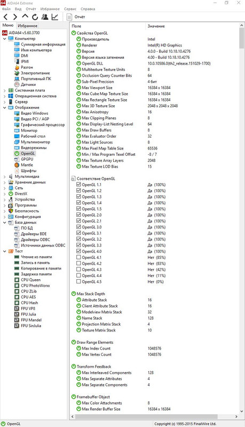Toggle the OpenGL 4.4 checkbox

(78, 275)
